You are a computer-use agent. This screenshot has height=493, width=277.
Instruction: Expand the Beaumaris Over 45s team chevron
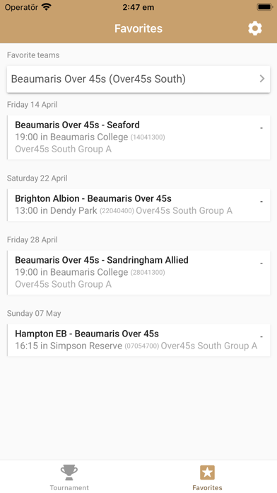click(262, 79)
